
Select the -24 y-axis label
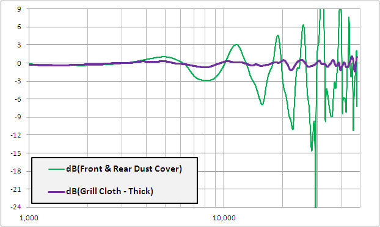point(16,207)
